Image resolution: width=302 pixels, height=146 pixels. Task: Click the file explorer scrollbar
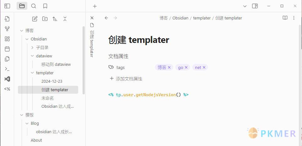(x=84, y=60)
